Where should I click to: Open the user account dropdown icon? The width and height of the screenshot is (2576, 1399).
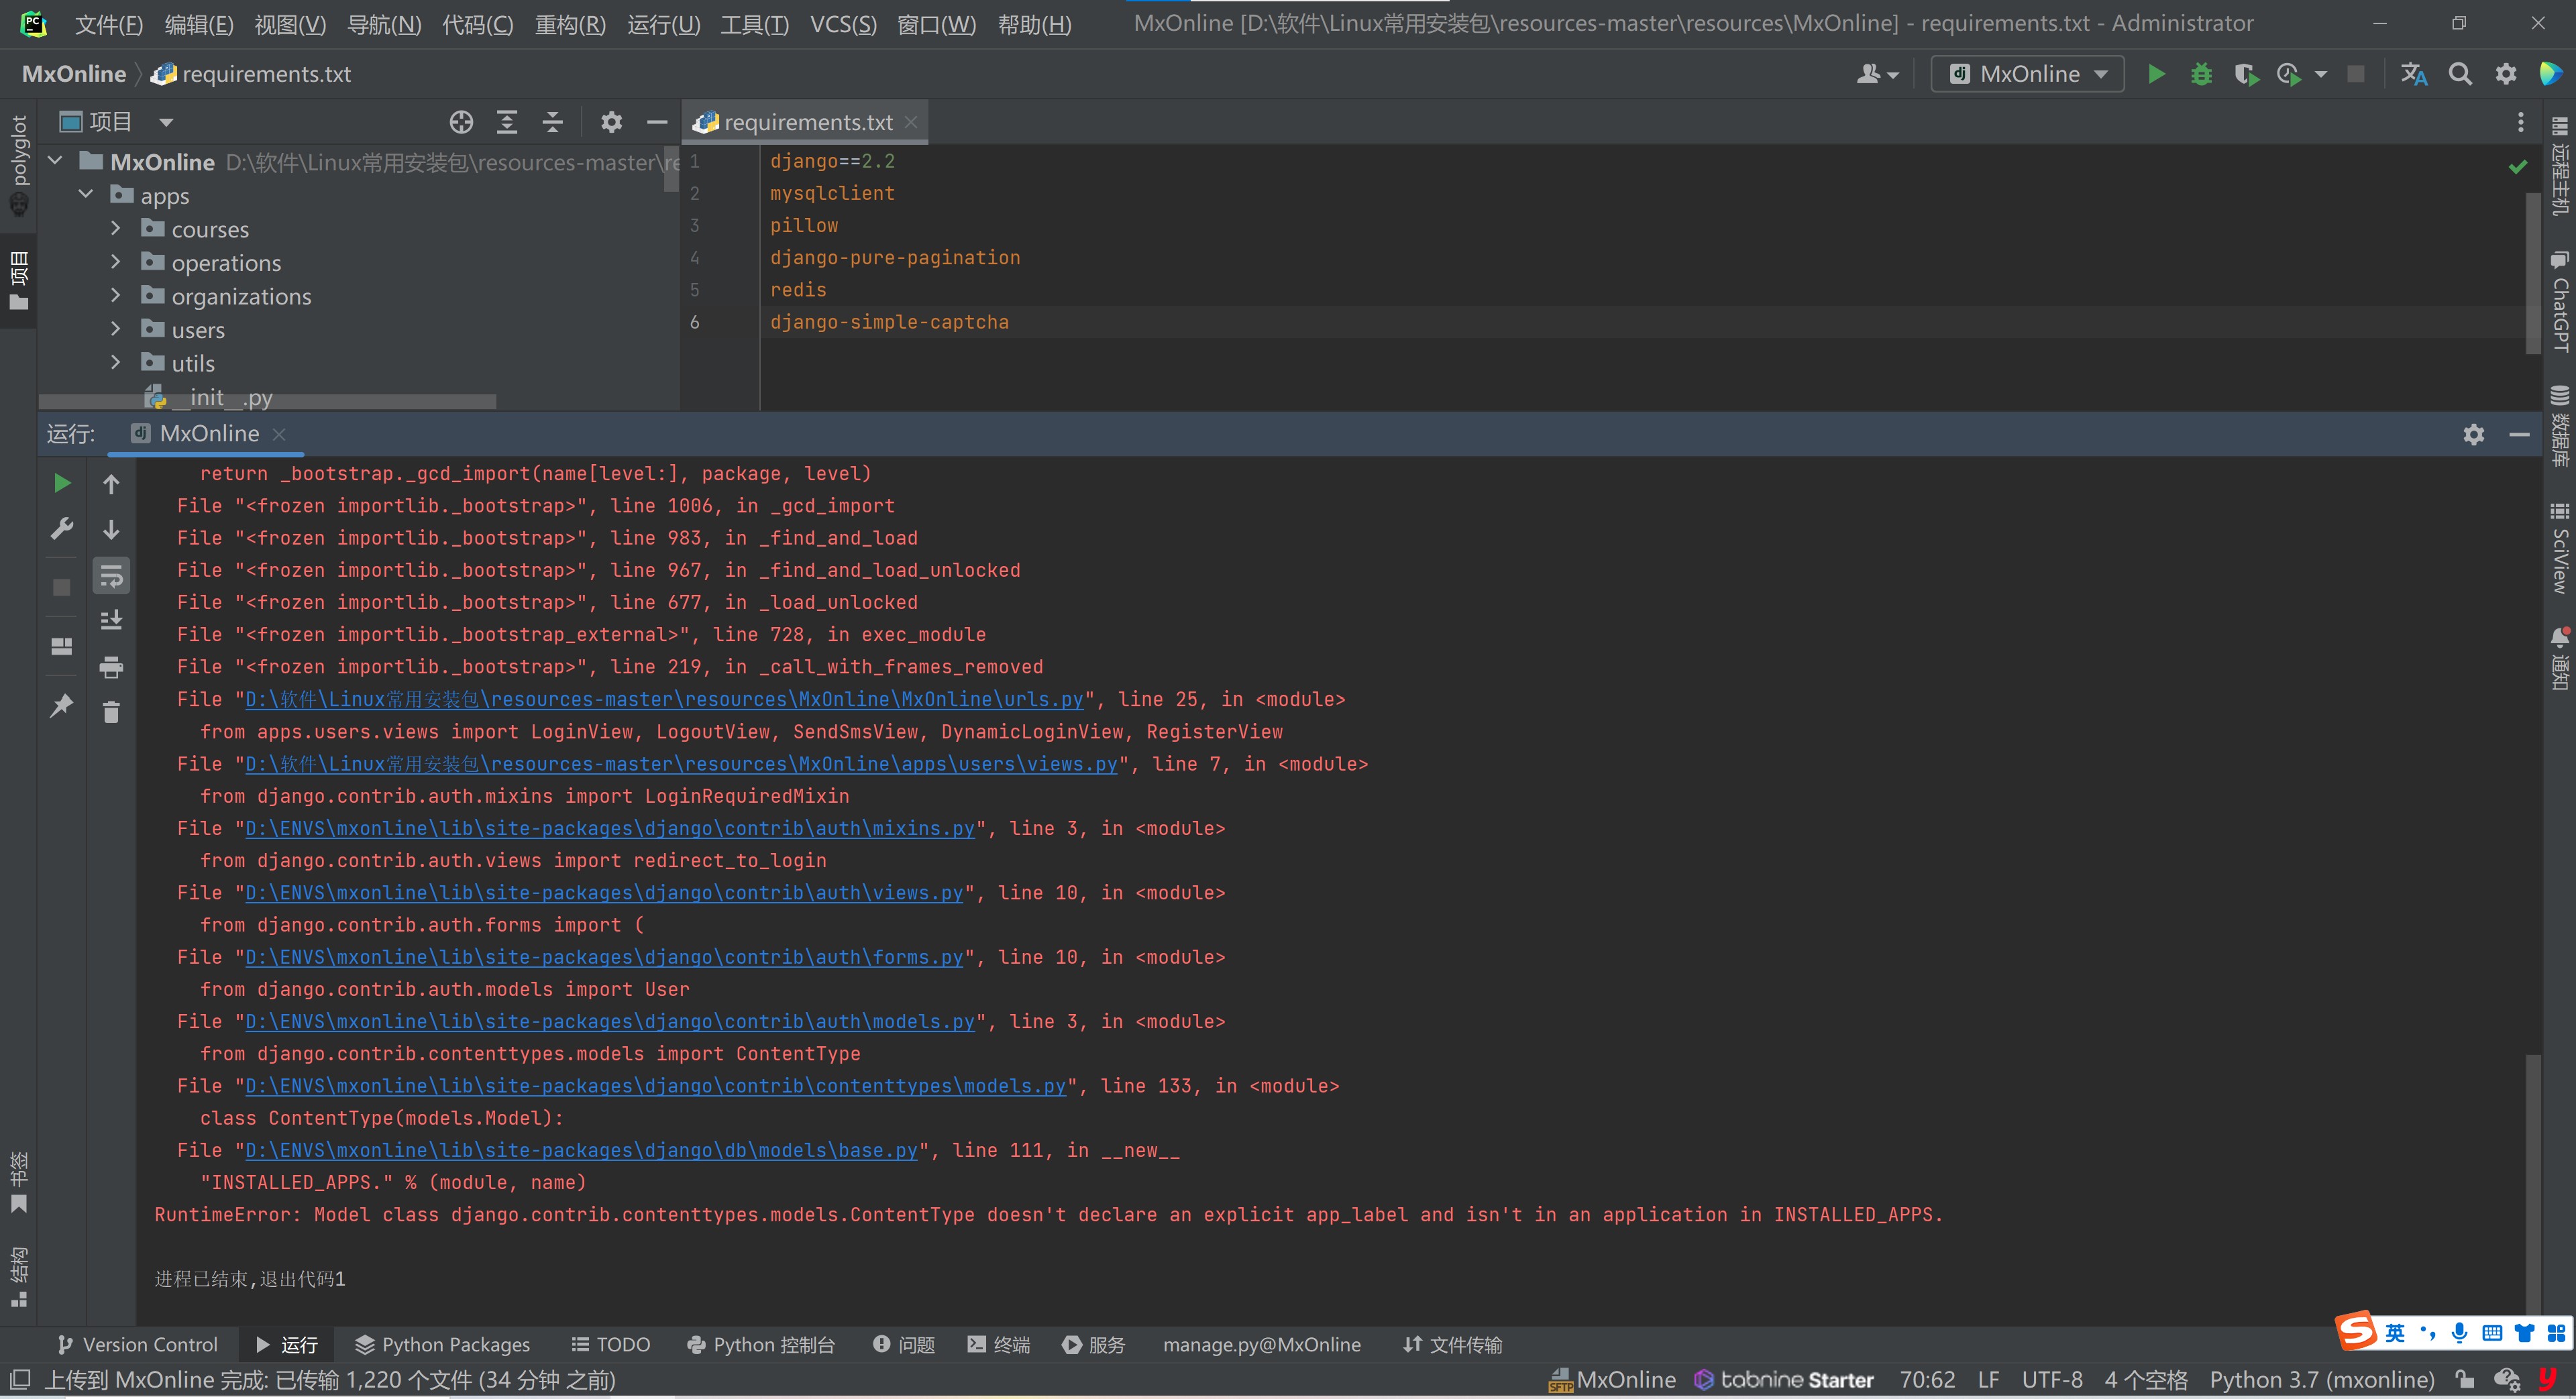(x=1877, y=74)
